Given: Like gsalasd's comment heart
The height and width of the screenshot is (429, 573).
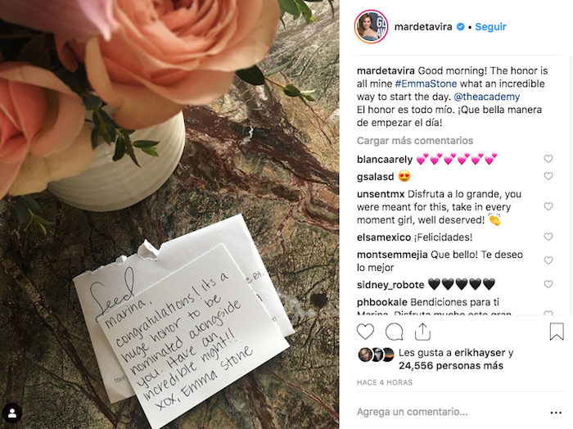Looking at the screenshot, I should (548, 176).
